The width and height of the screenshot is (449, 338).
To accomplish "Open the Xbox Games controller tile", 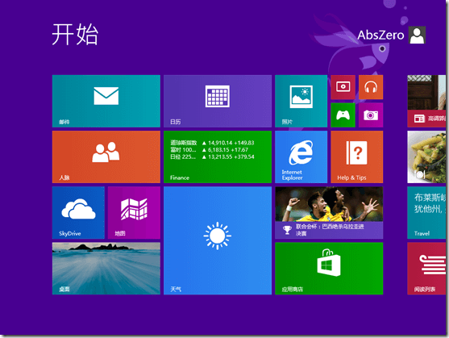I will pyautogui.click(x=343, y=115).
